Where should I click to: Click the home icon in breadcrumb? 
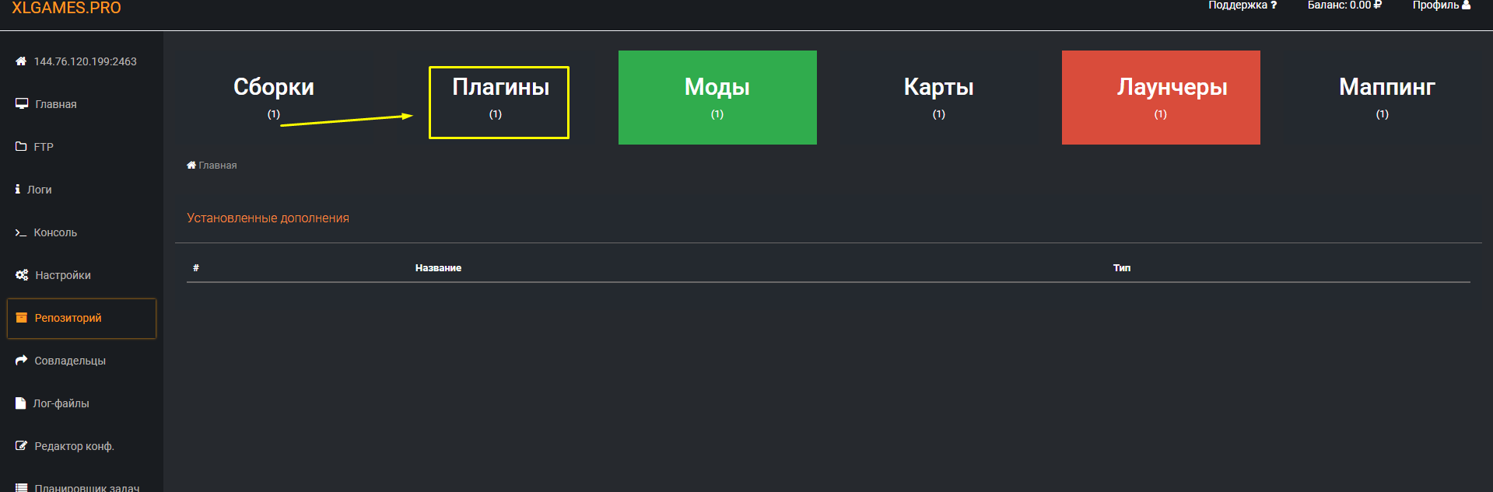[x=191, y=164]
